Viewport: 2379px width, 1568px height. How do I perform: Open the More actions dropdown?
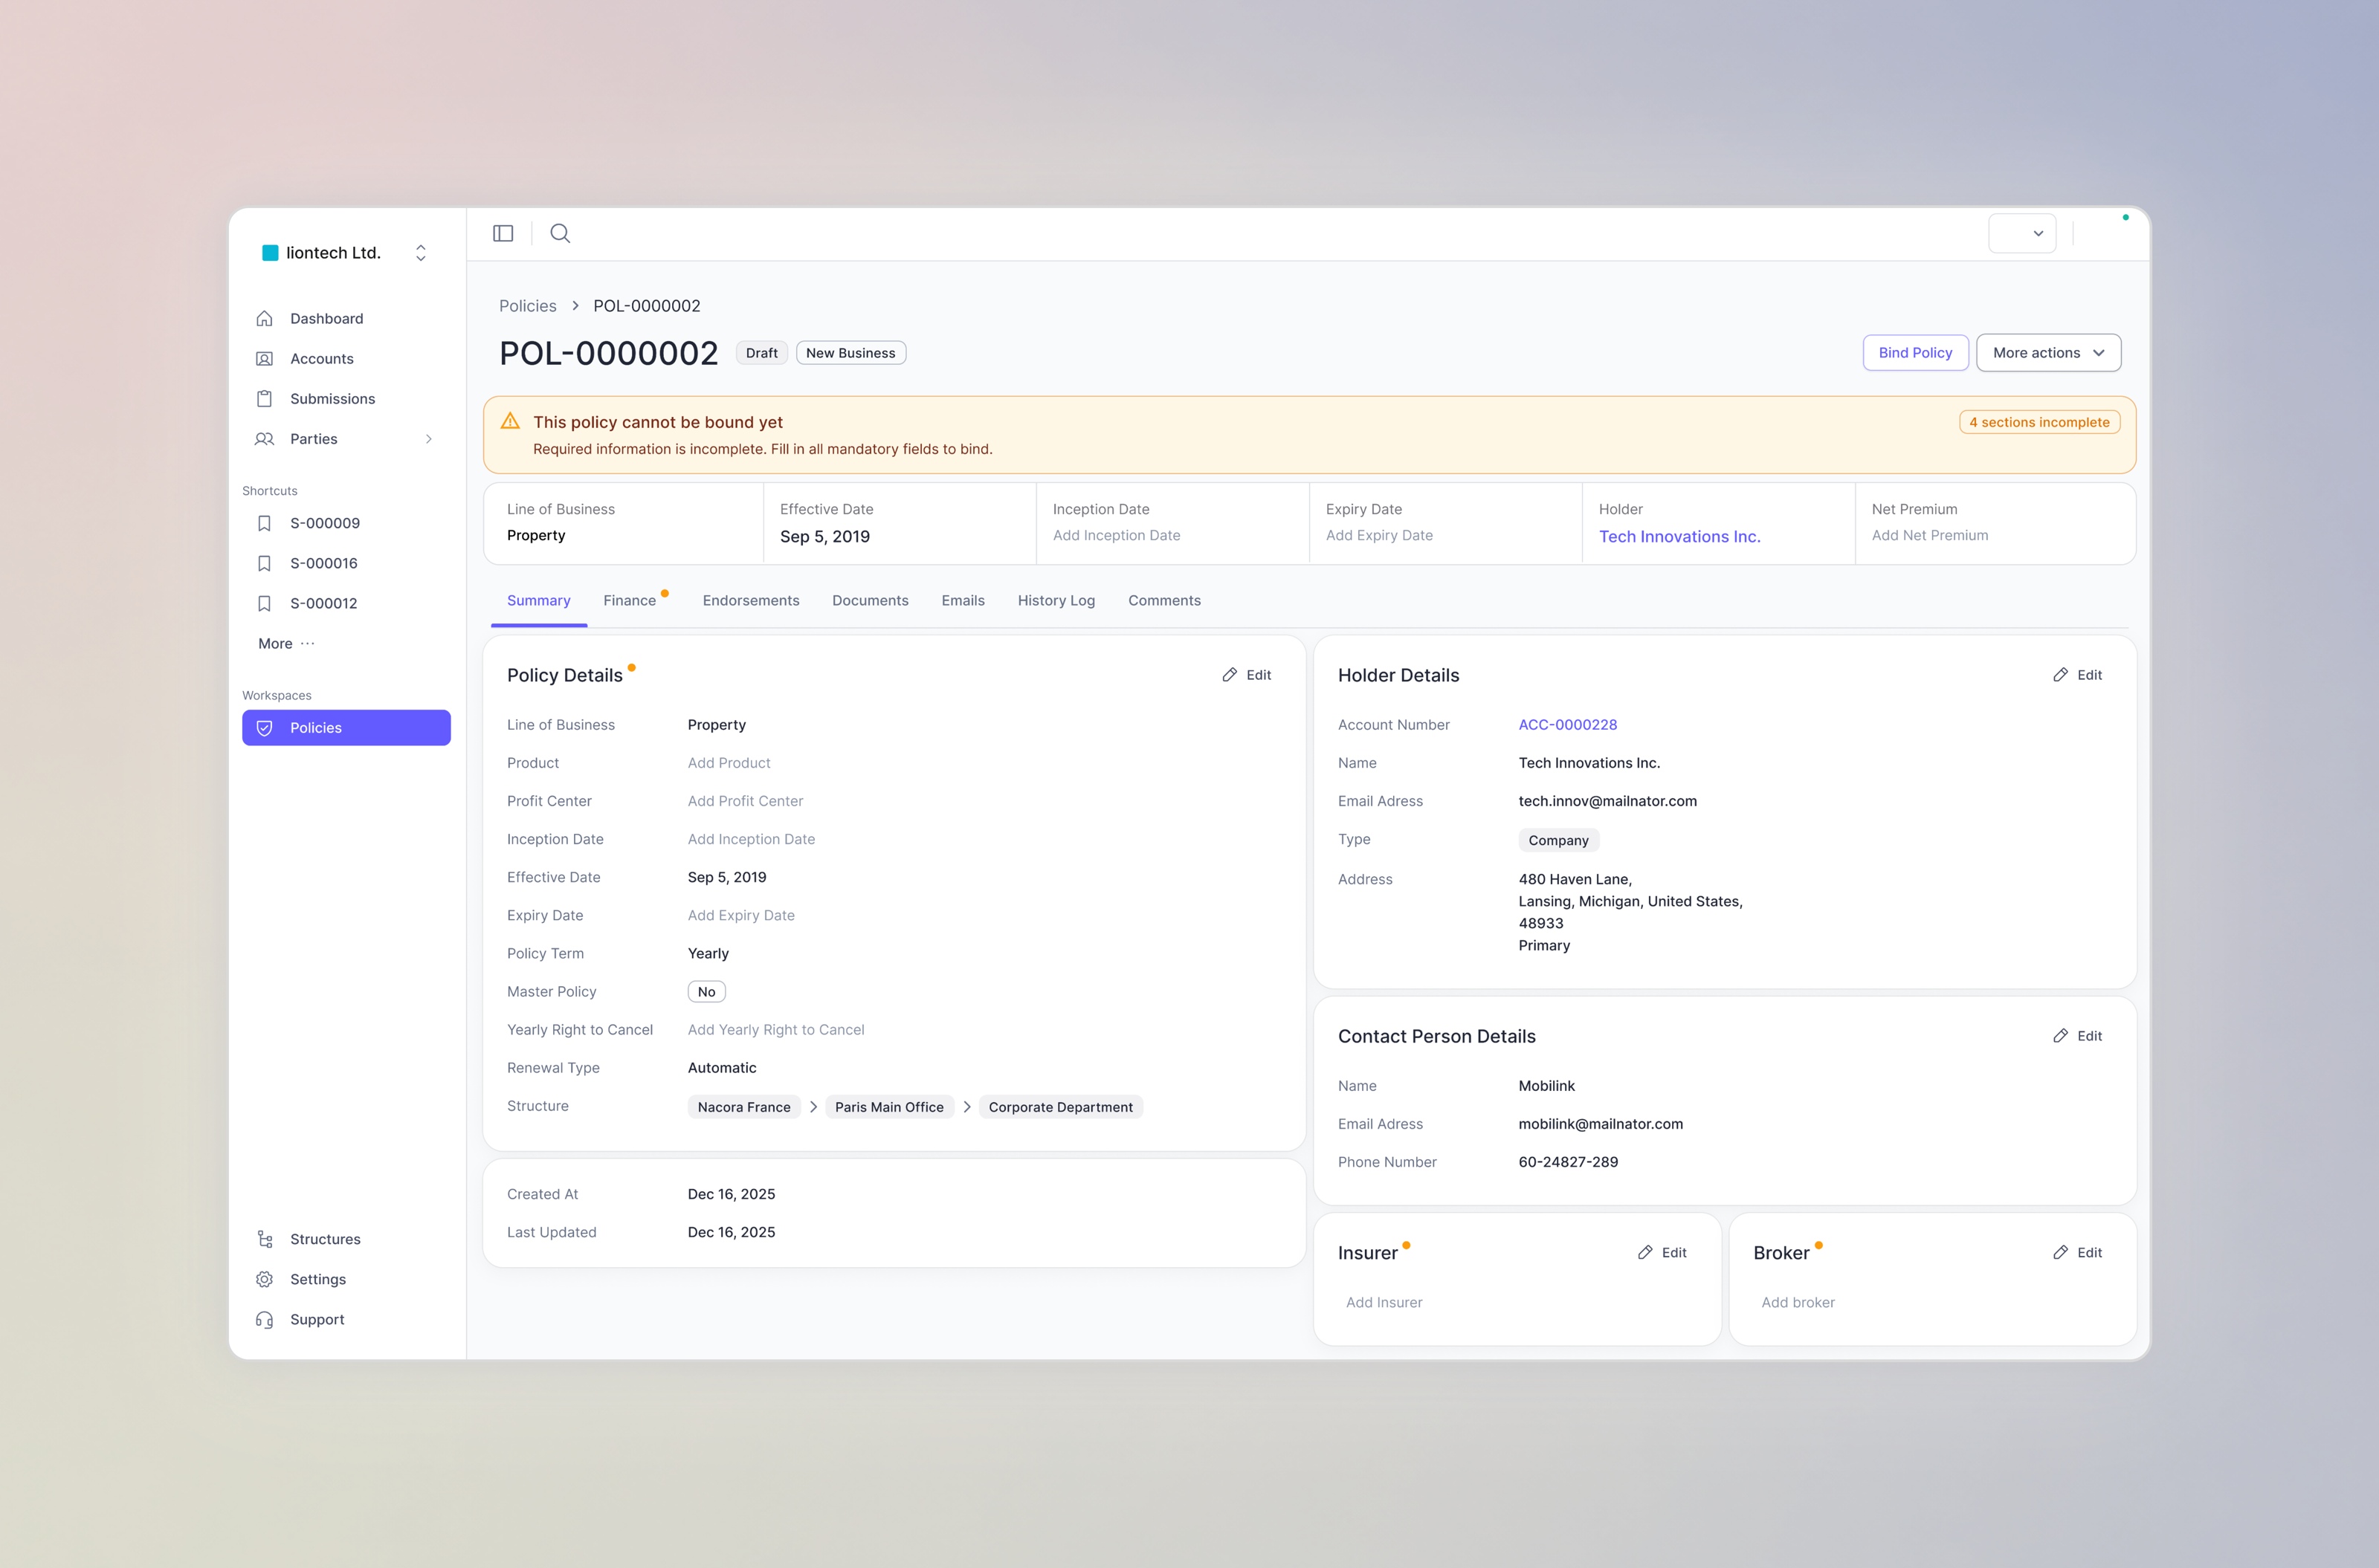(2048, 352)
